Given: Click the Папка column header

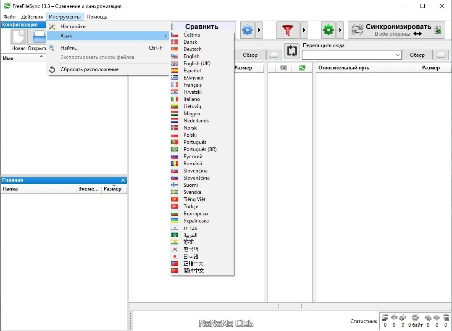Looking at the screenshot, I should [x=38, y=189].
